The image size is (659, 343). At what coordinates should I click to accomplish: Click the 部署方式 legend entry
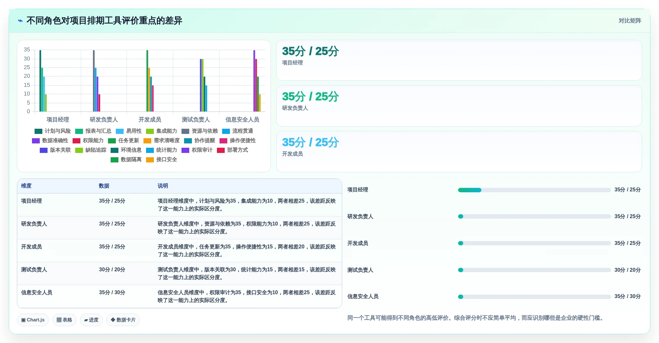[232, 150]
